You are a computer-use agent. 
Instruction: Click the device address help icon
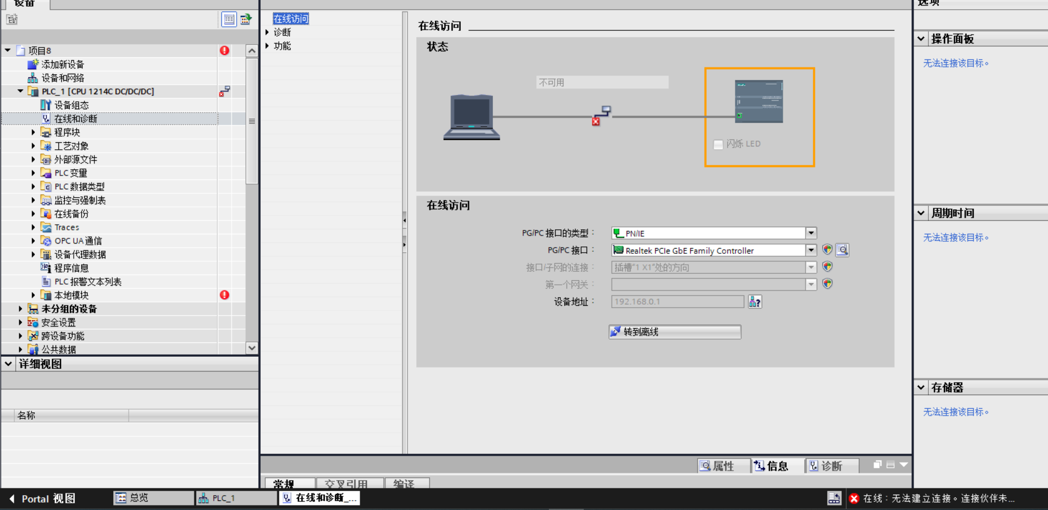[x=755, y=302]
